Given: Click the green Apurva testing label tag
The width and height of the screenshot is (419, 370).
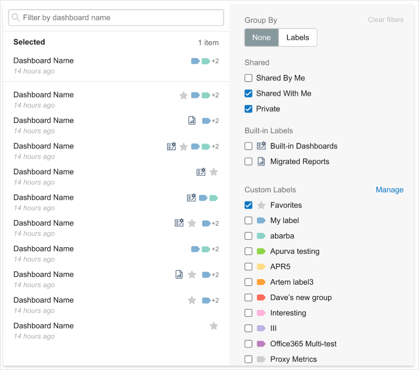Looking at the screenshot, I should coord(261,251).
